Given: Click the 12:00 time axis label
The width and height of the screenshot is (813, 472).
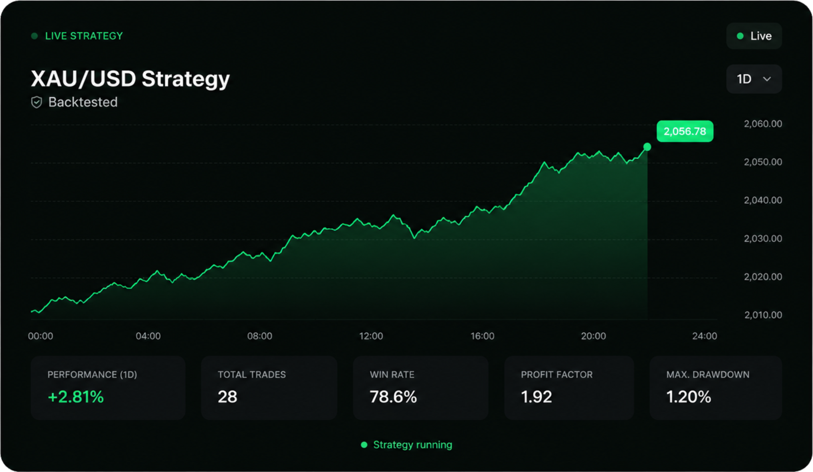Looking at the screenshot, I should click(371, 336).
